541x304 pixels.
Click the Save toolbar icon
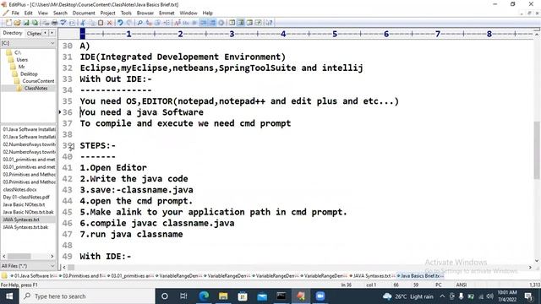[26, 23]
